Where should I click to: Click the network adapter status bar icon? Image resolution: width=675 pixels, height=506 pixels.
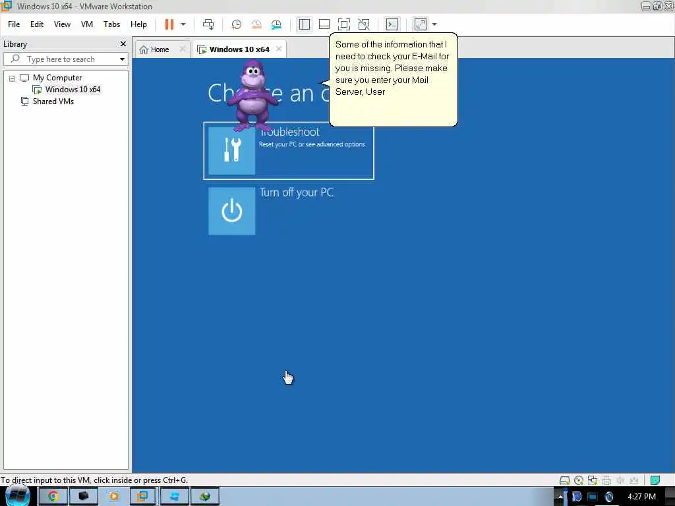593,480
